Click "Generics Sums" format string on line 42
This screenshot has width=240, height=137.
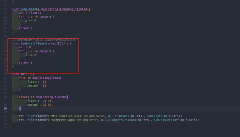74,120
